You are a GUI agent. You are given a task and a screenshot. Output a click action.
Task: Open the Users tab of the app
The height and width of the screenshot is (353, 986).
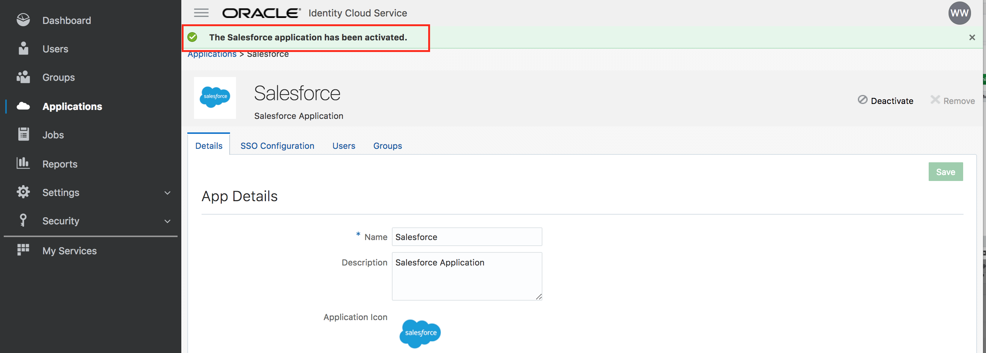(344, 145)
